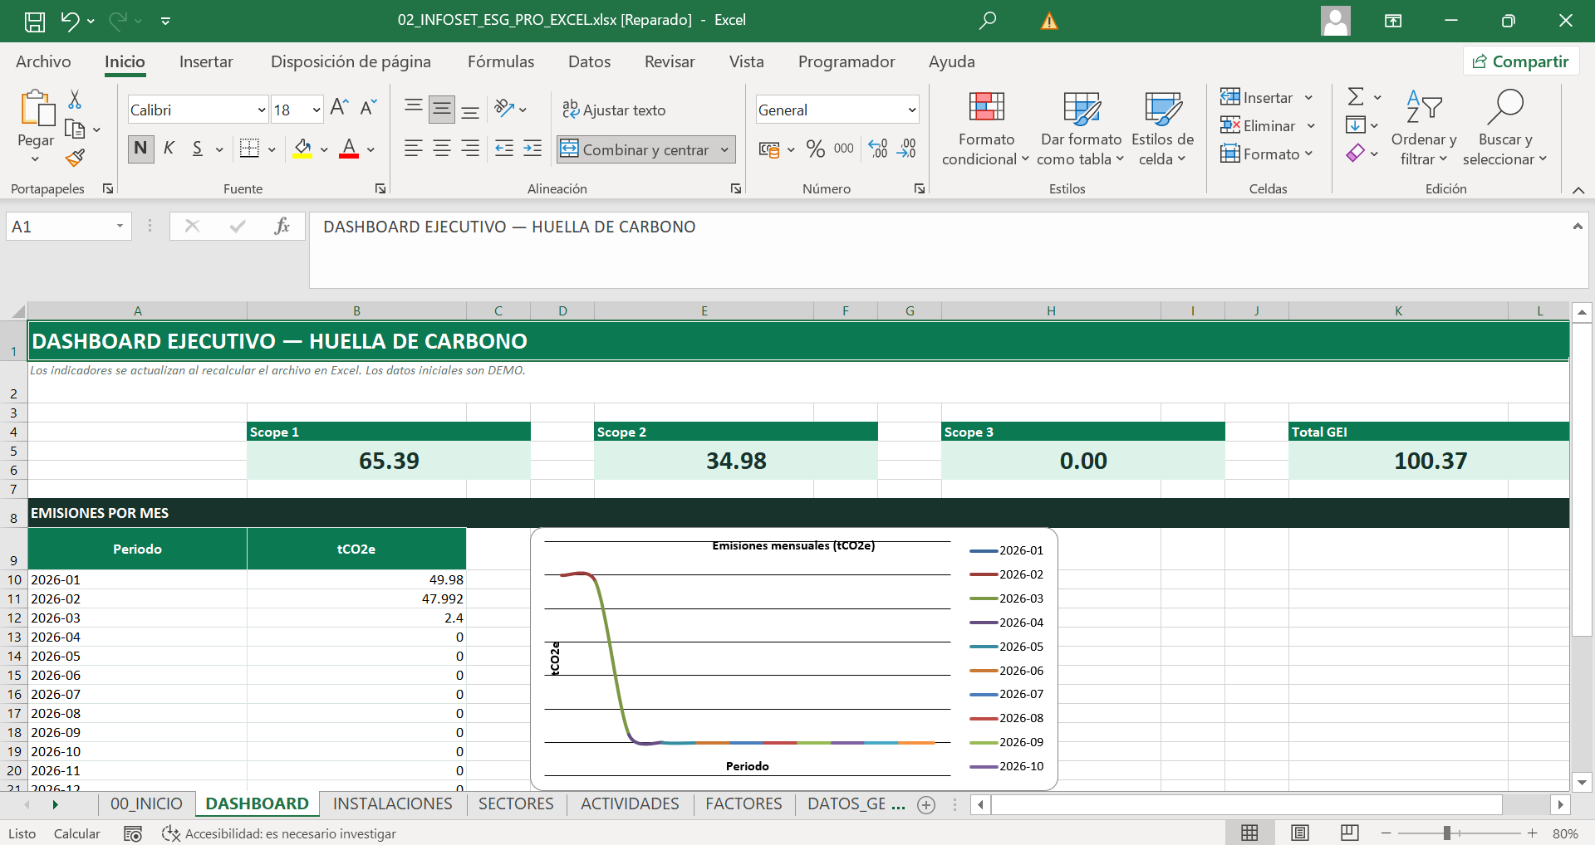Click the Insert Function fx icon
1595x845 pixels.
(x=282, y=226)
